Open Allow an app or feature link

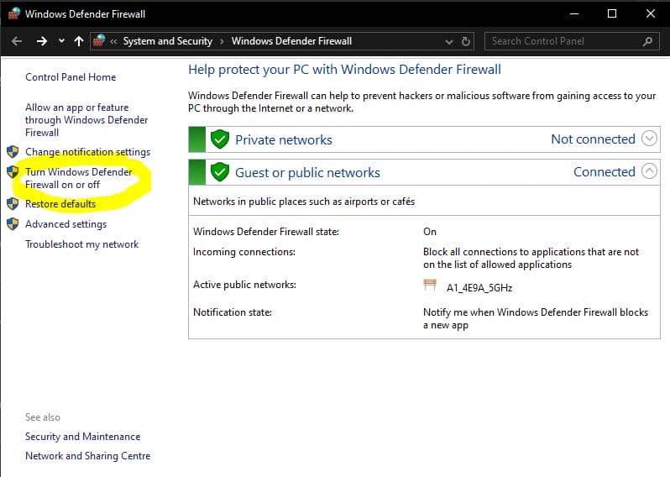[x=86, y=120]
